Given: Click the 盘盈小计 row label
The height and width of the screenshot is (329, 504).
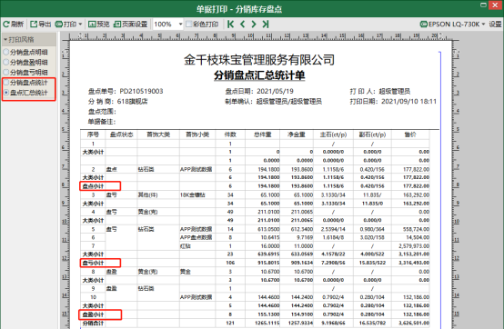Looking at the screenshot, I should [x=93, y=314].
